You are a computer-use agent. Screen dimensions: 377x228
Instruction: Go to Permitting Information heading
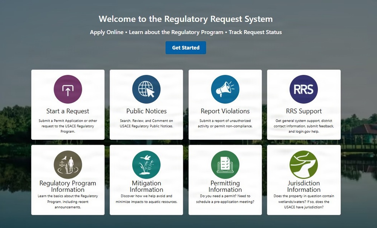(x=225, y=186)
